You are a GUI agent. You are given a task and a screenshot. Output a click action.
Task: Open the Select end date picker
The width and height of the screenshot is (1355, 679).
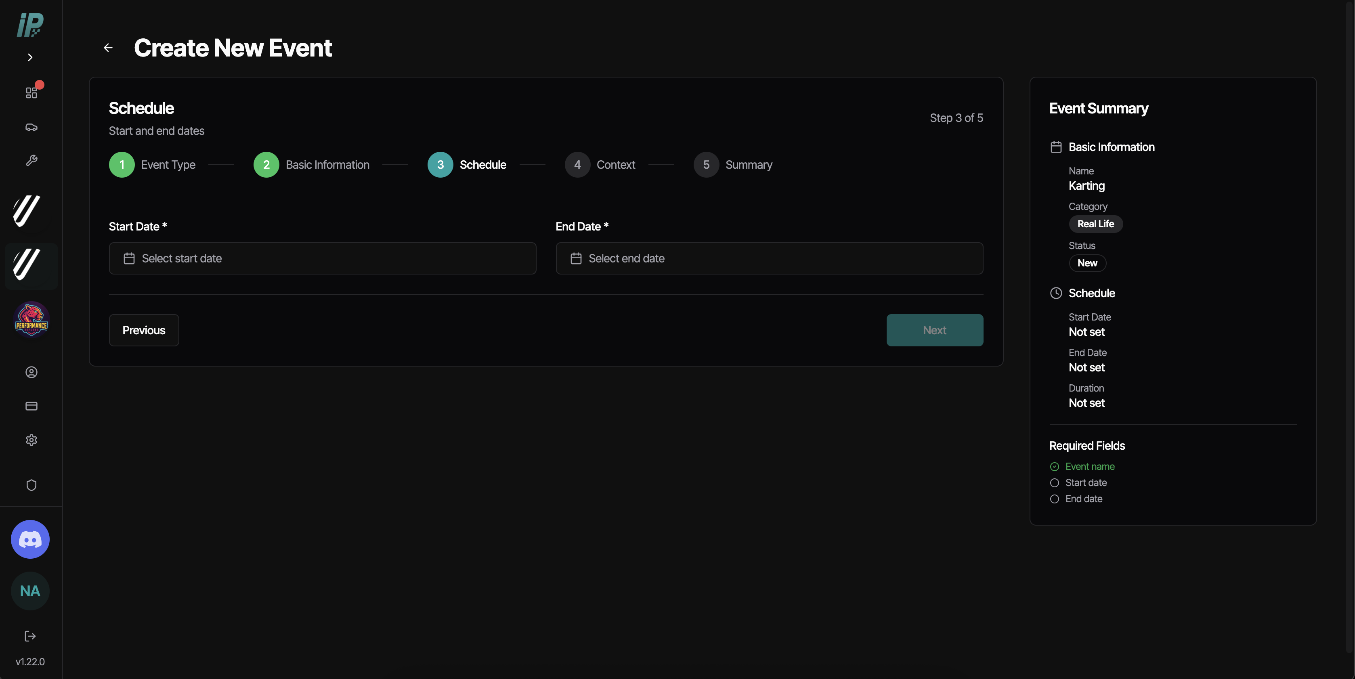[769, 258]
